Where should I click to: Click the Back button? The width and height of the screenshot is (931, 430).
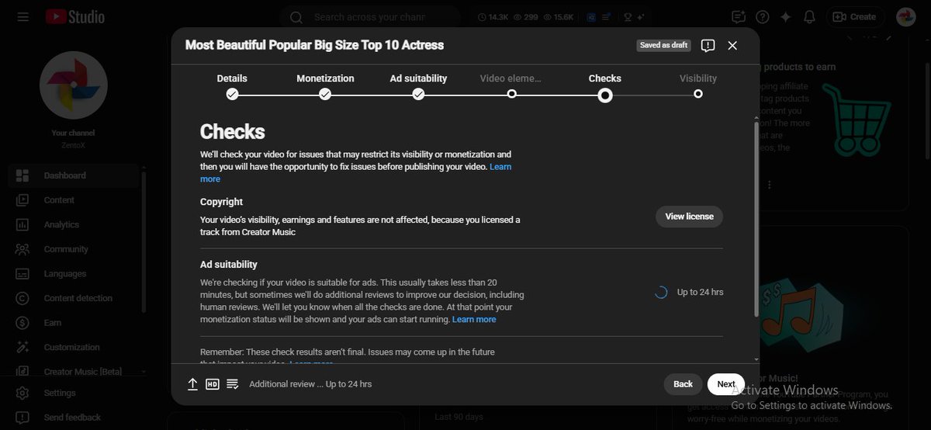[683, 384]
